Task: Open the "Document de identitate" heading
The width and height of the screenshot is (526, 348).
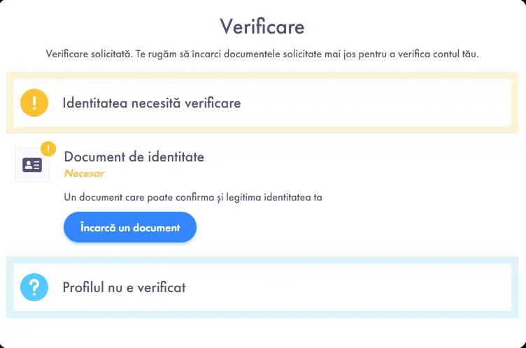Action: coord(134,157)
